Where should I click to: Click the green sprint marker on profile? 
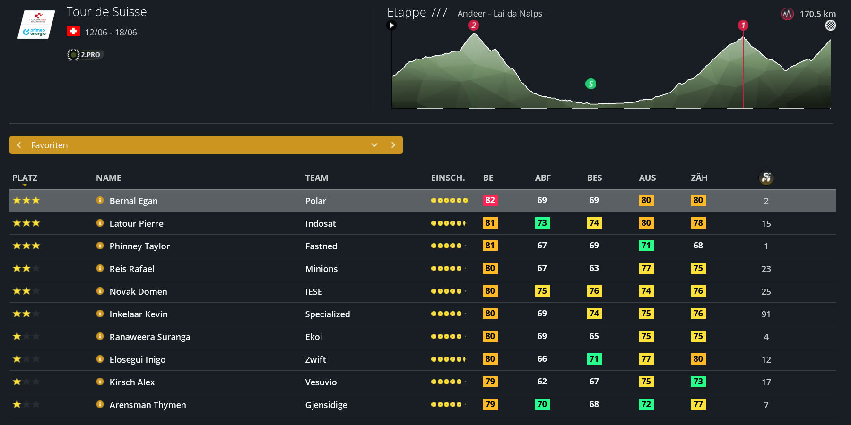tap(590, 84)
